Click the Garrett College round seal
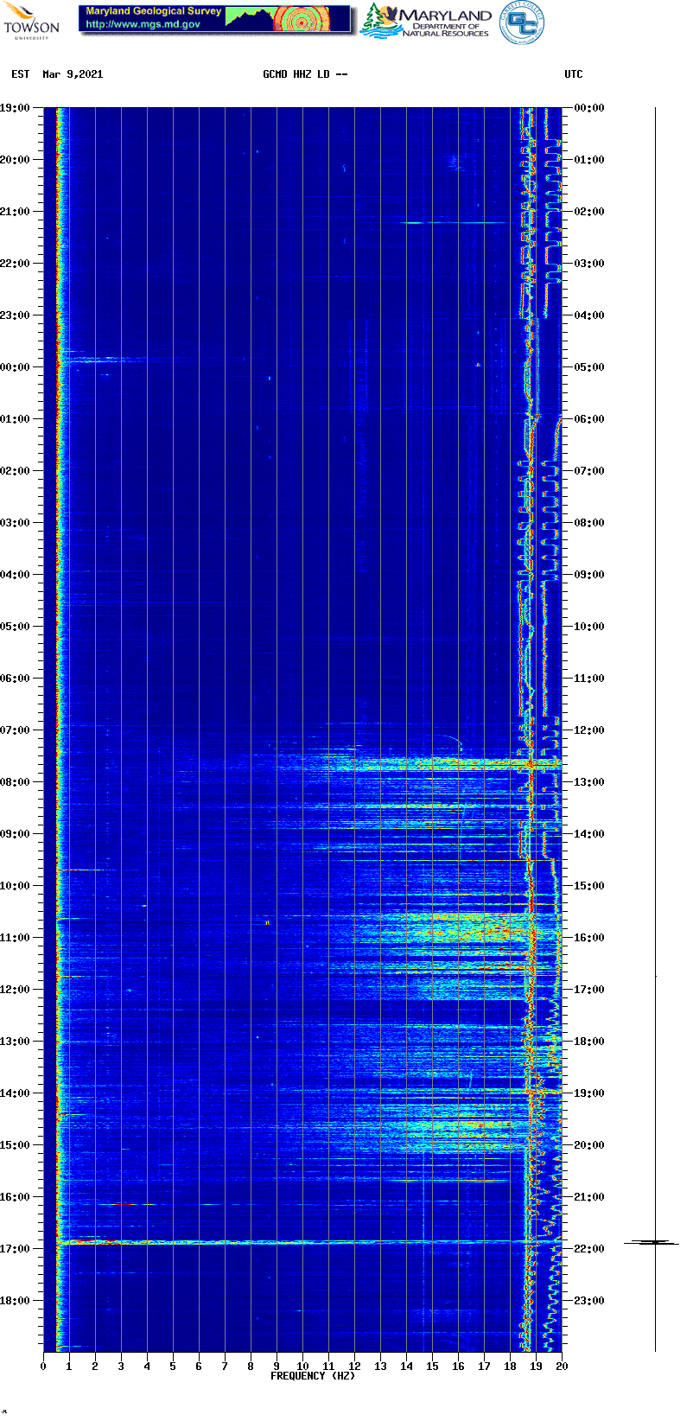Image resolution: width=693 pixels, height=1421 pixels. click(521, 22)
